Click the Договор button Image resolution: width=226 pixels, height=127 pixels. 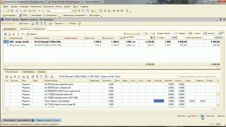tap(180, 116)
